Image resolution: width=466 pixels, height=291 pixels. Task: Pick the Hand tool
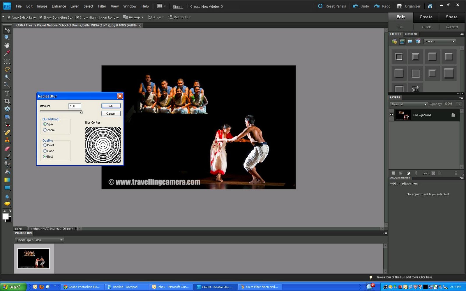coord(7,45)
